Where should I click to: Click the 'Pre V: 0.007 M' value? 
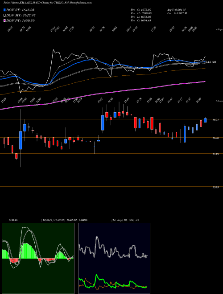(x=177, y=13)
